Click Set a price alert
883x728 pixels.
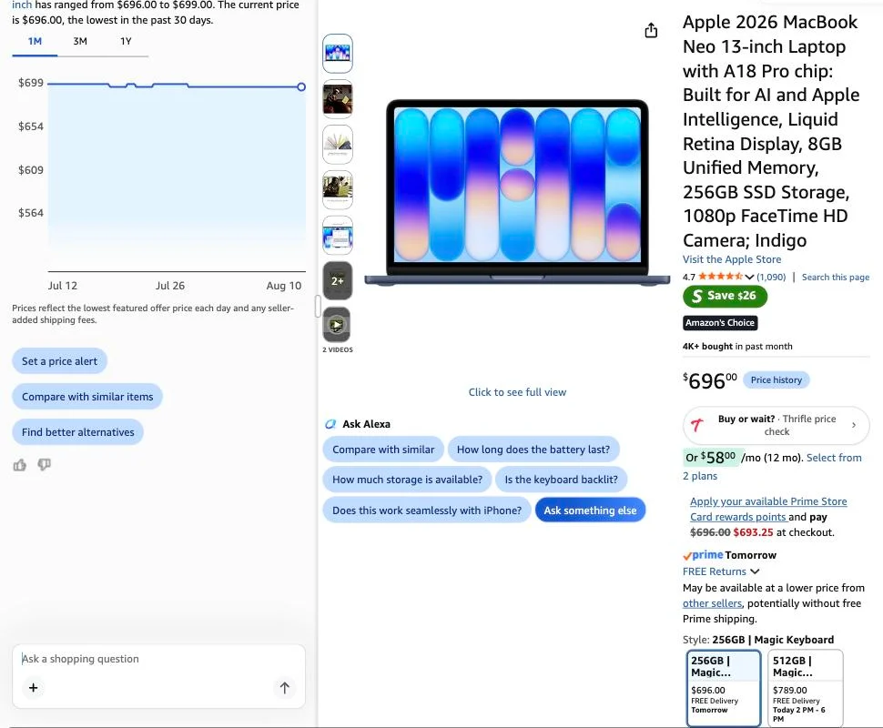[60, 361]
